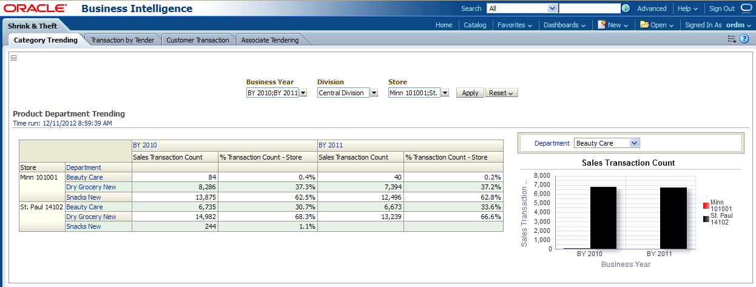756x287 pixels.
Task: Click the red Minn 101001 legend swatch
Action: click(706, 205)
